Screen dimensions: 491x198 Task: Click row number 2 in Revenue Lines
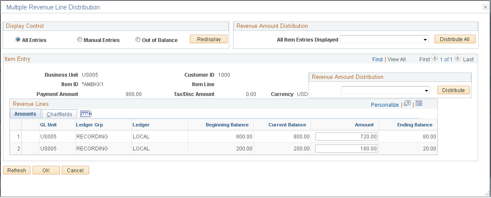click(x=18, y=148)
